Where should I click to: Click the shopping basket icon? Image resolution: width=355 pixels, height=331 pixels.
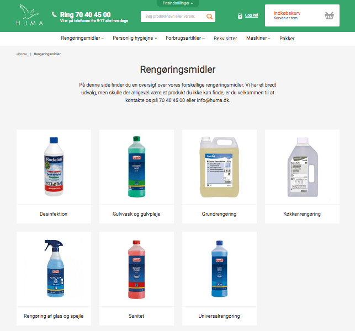tap(329, 15)
